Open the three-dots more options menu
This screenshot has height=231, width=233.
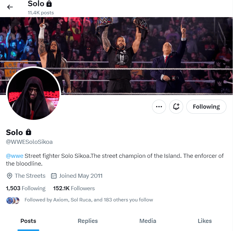point(159,107)
